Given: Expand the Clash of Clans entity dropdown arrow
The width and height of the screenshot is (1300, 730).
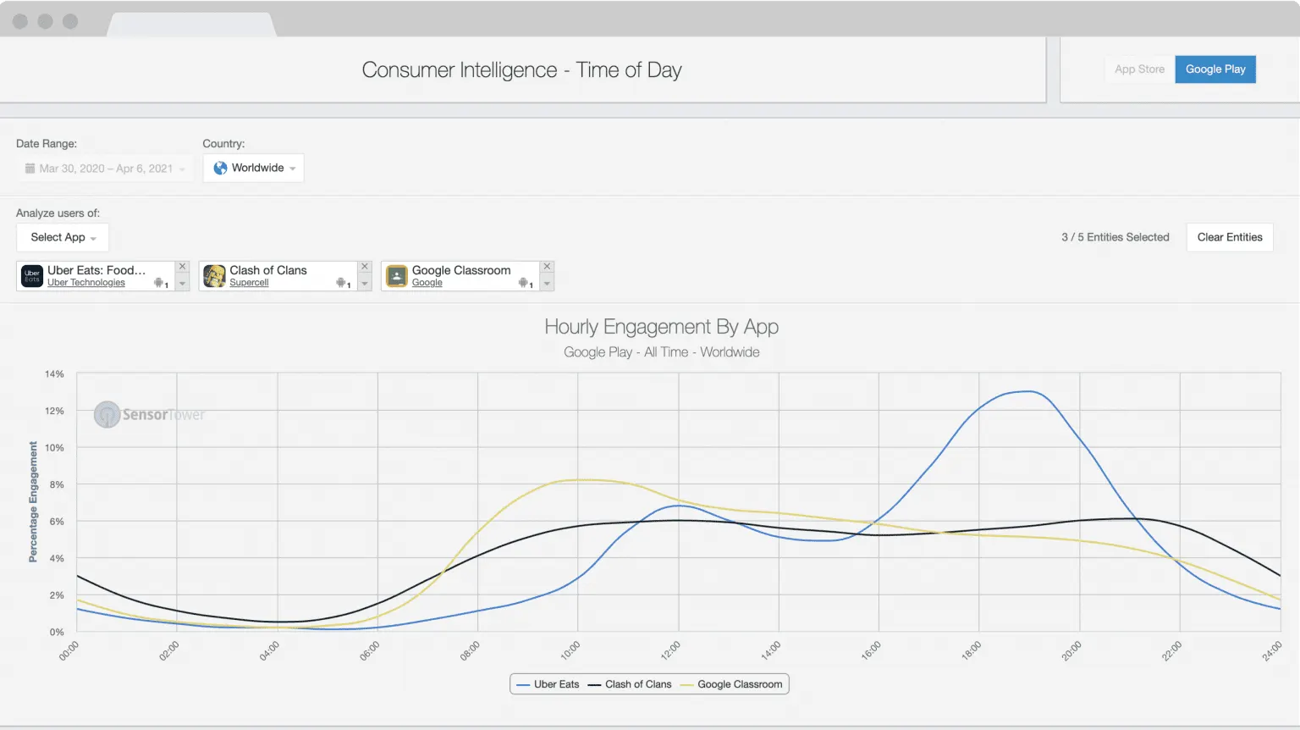Looking at the screenshot, I should 365,284.
